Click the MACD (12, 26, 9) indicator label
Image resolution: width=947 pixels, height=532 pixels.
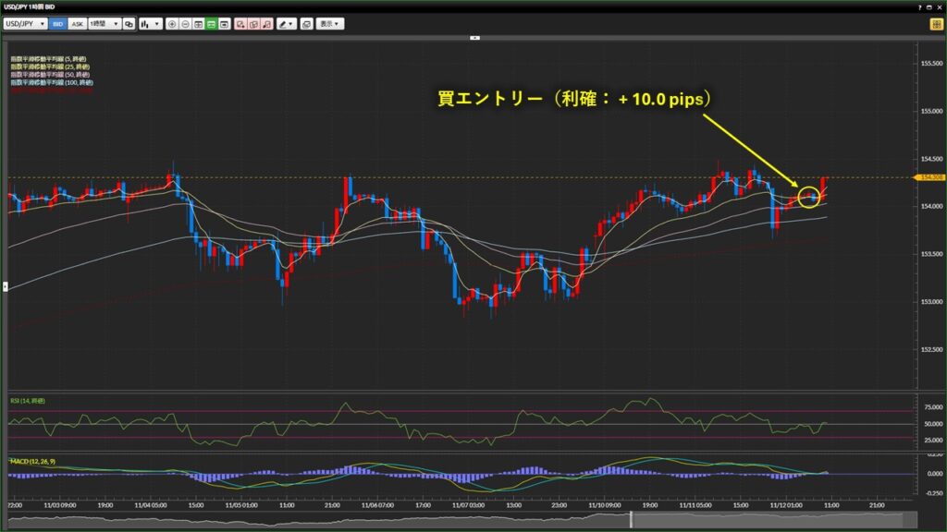click(x=33, y=460)
